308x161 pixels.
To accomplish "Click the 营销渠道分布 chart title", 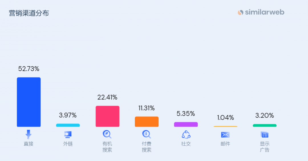I will coord(29,13).
